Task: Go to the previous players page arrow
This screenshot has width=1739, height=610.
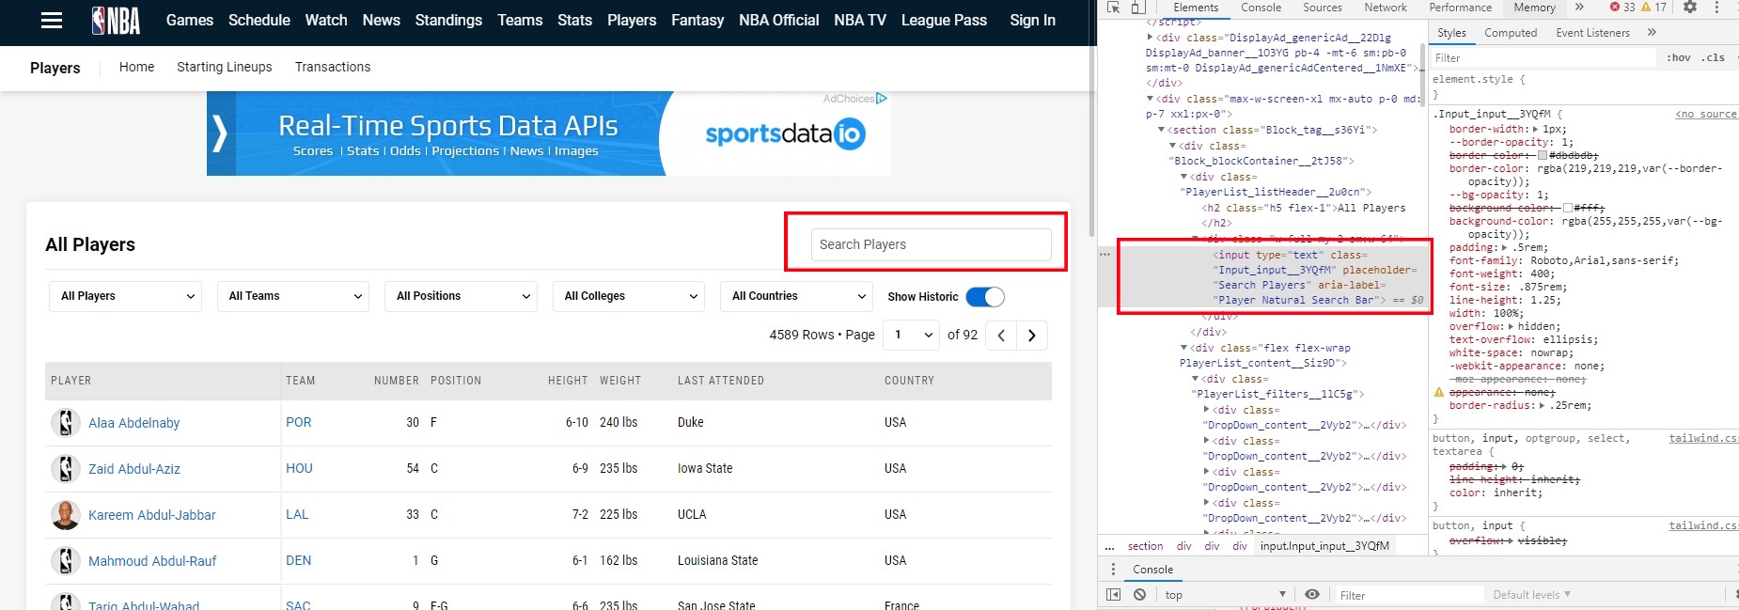Action: coord(1001,336)
